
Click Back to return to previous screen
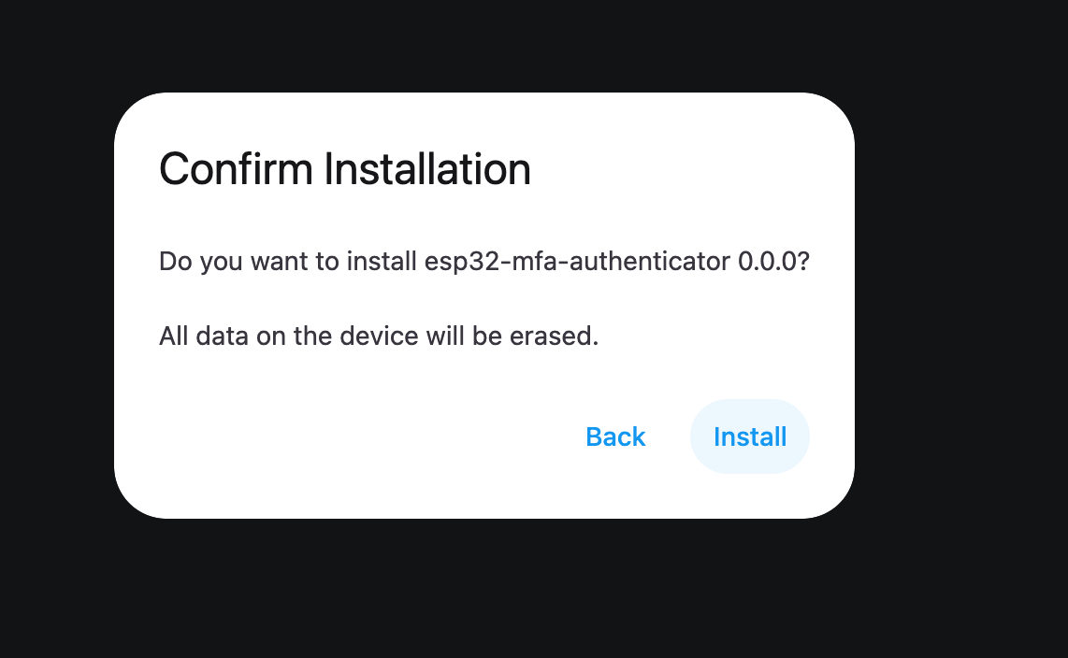coord(614,436)
